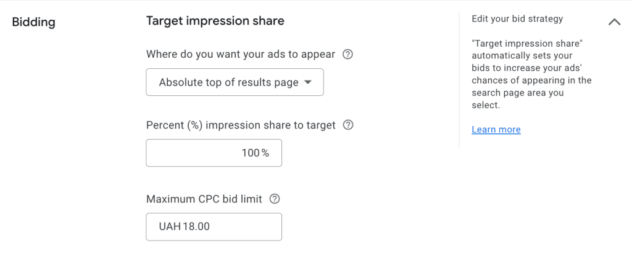Open the "Absolute top of results page" dropdown

click(235, 82)
